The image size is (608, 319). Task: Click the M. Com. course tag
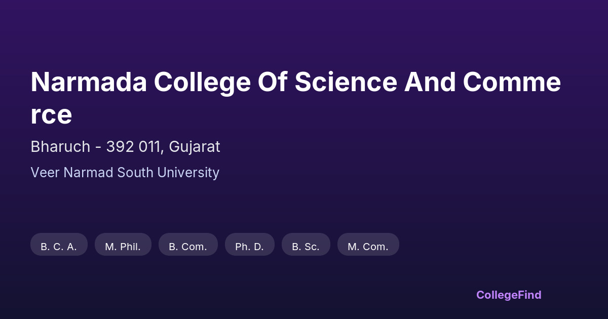click(368, 247)
